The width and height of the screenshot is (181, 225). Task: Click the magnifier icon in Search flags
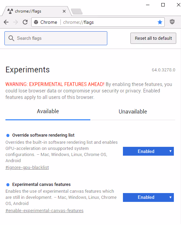click(11, 38)
